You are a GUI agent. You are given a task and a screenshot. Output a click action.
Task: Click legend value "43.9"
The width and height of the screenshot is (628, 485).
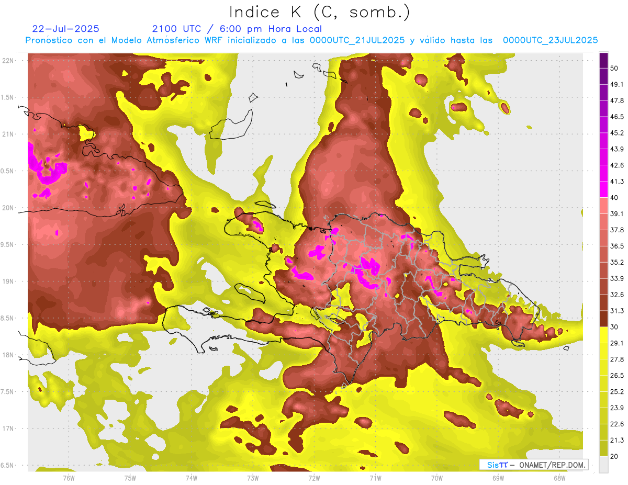pyautogui.click(x=616, y=149)
